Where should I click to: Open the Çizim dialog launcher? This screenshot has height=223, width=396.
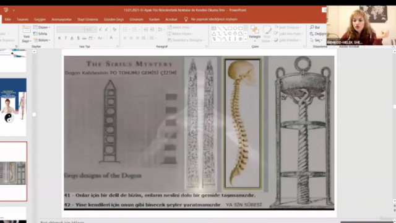pyautogui.click(x=304, y=46)
